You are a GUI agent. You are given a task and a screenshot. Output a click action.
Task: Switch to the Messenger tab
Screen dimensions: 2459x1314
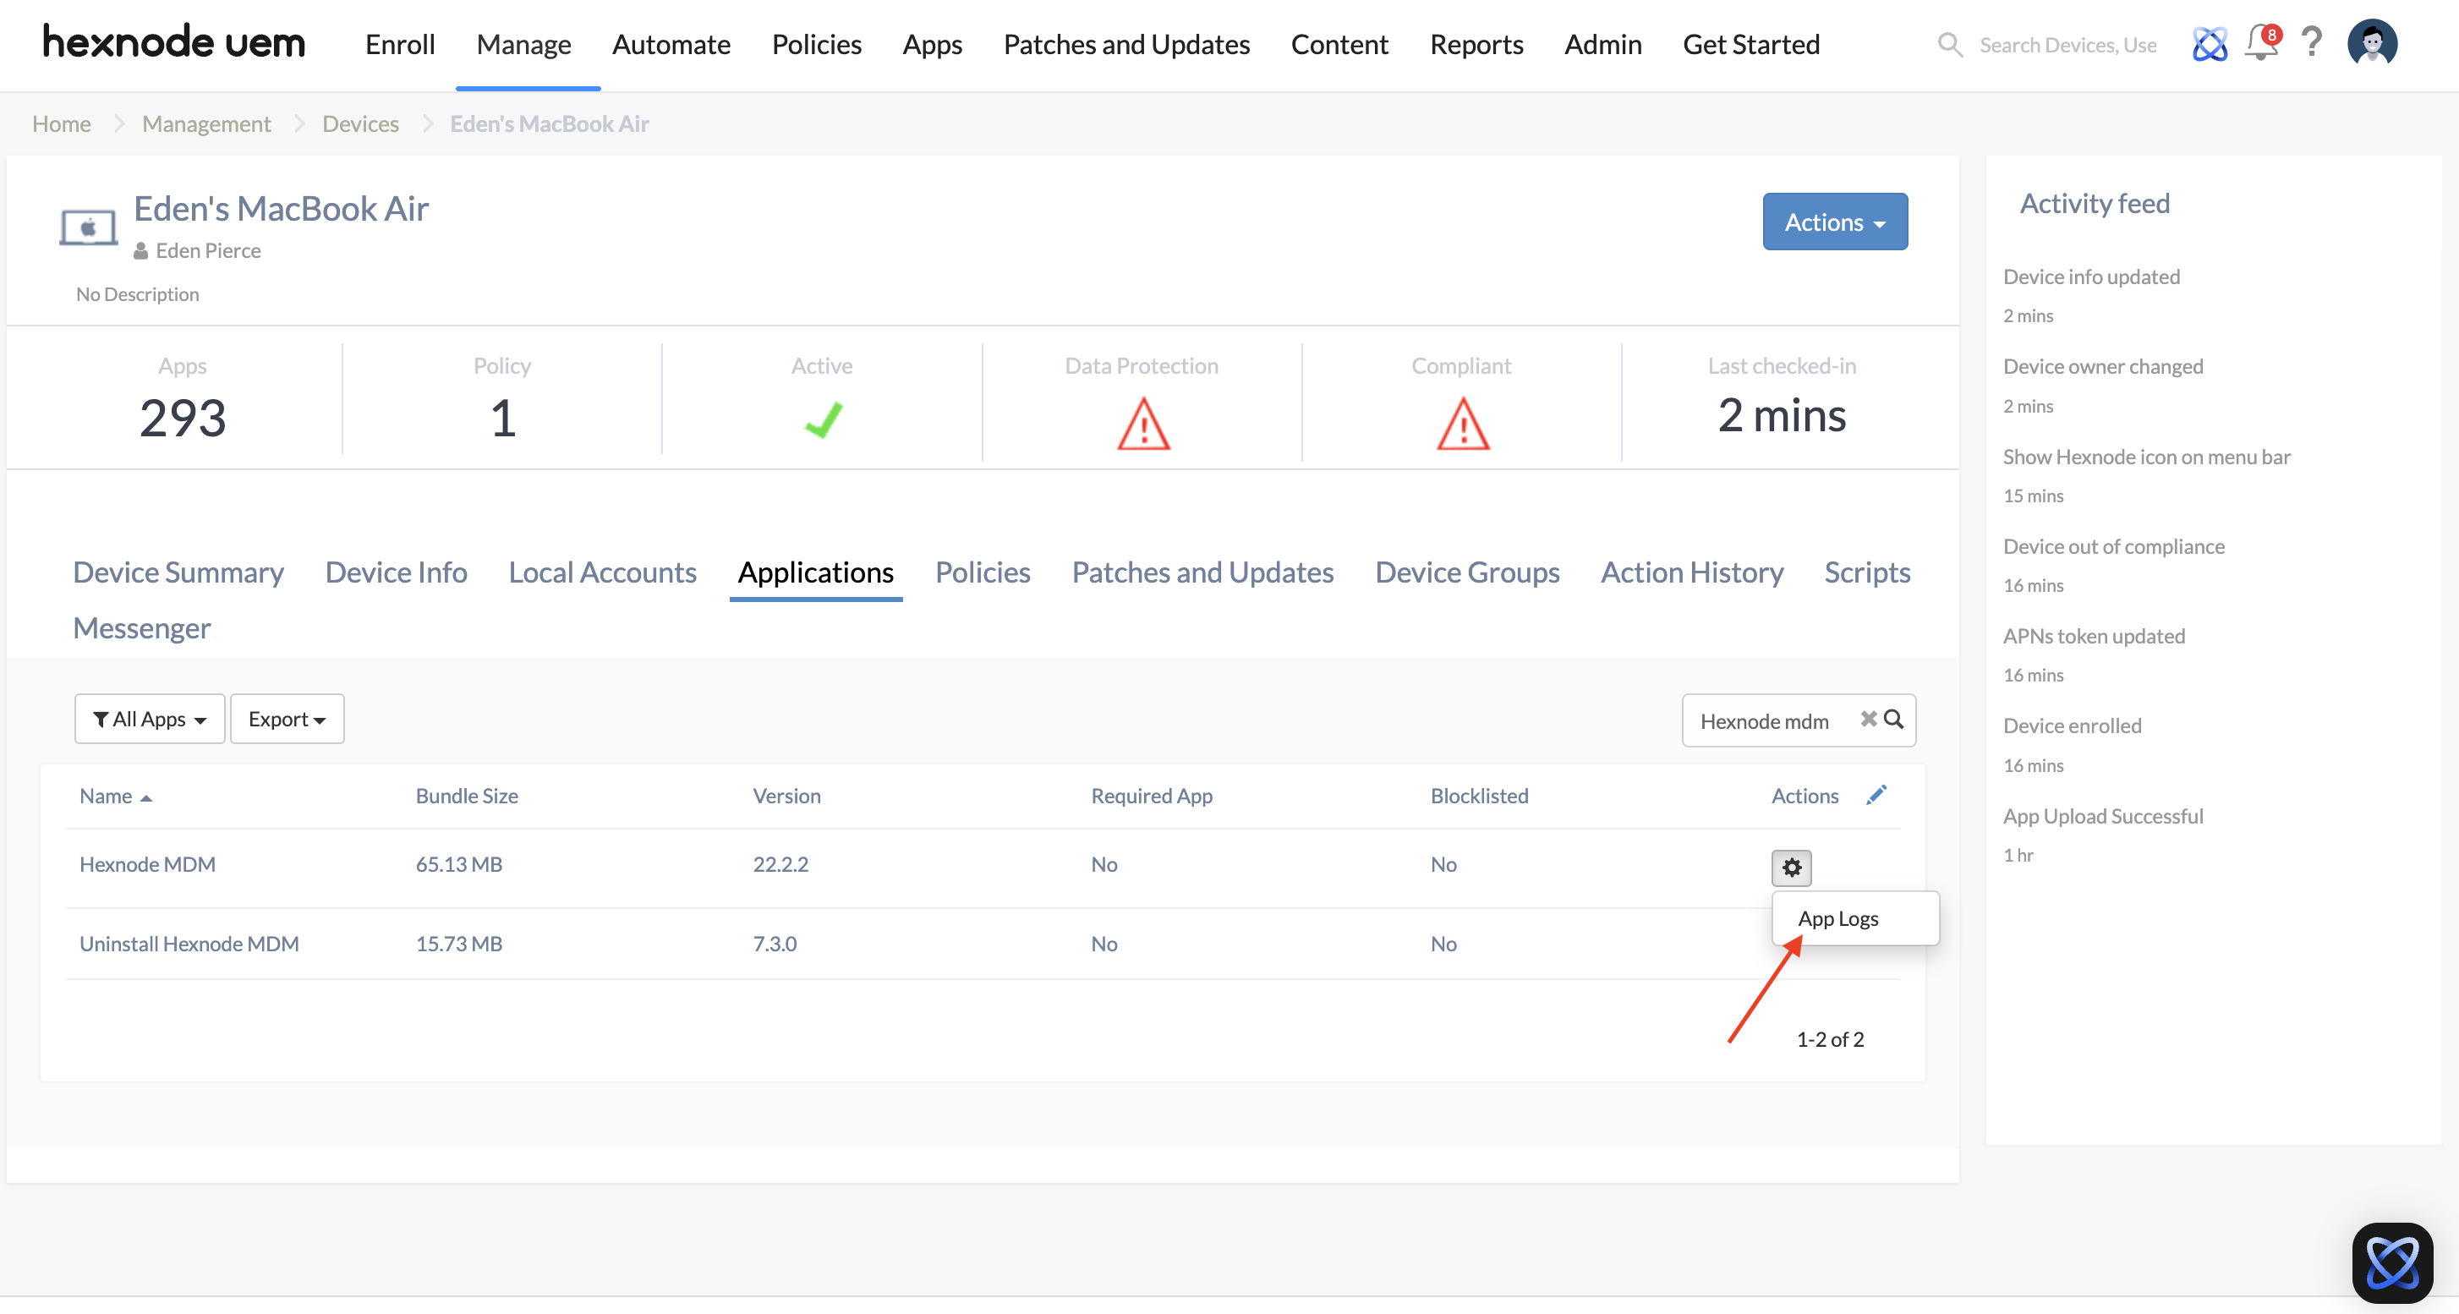(142, 628)
